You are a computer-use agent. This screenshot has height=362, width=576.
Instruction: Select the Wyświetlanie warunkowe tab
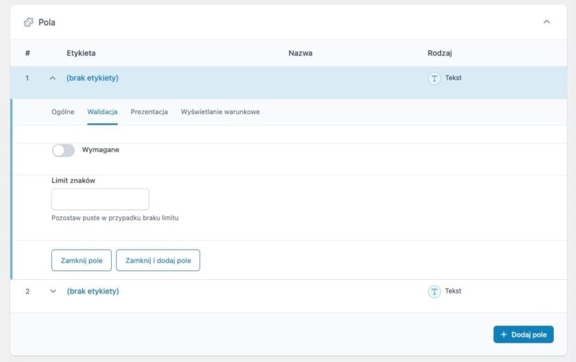(x=220, y=112)
